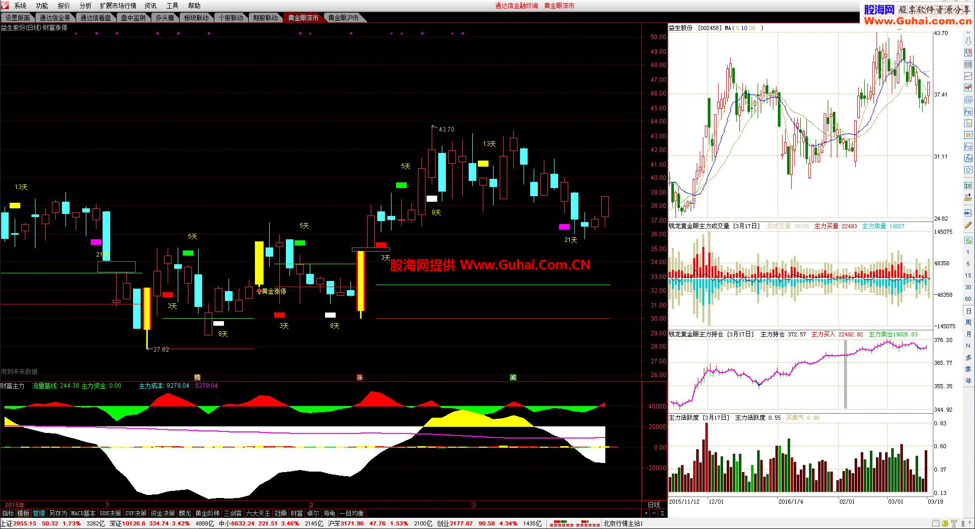The image size is (975, 529).
Task: Select quarterly 季 period in sidebar
Action: pyautogui.click(x=968, y=369)
